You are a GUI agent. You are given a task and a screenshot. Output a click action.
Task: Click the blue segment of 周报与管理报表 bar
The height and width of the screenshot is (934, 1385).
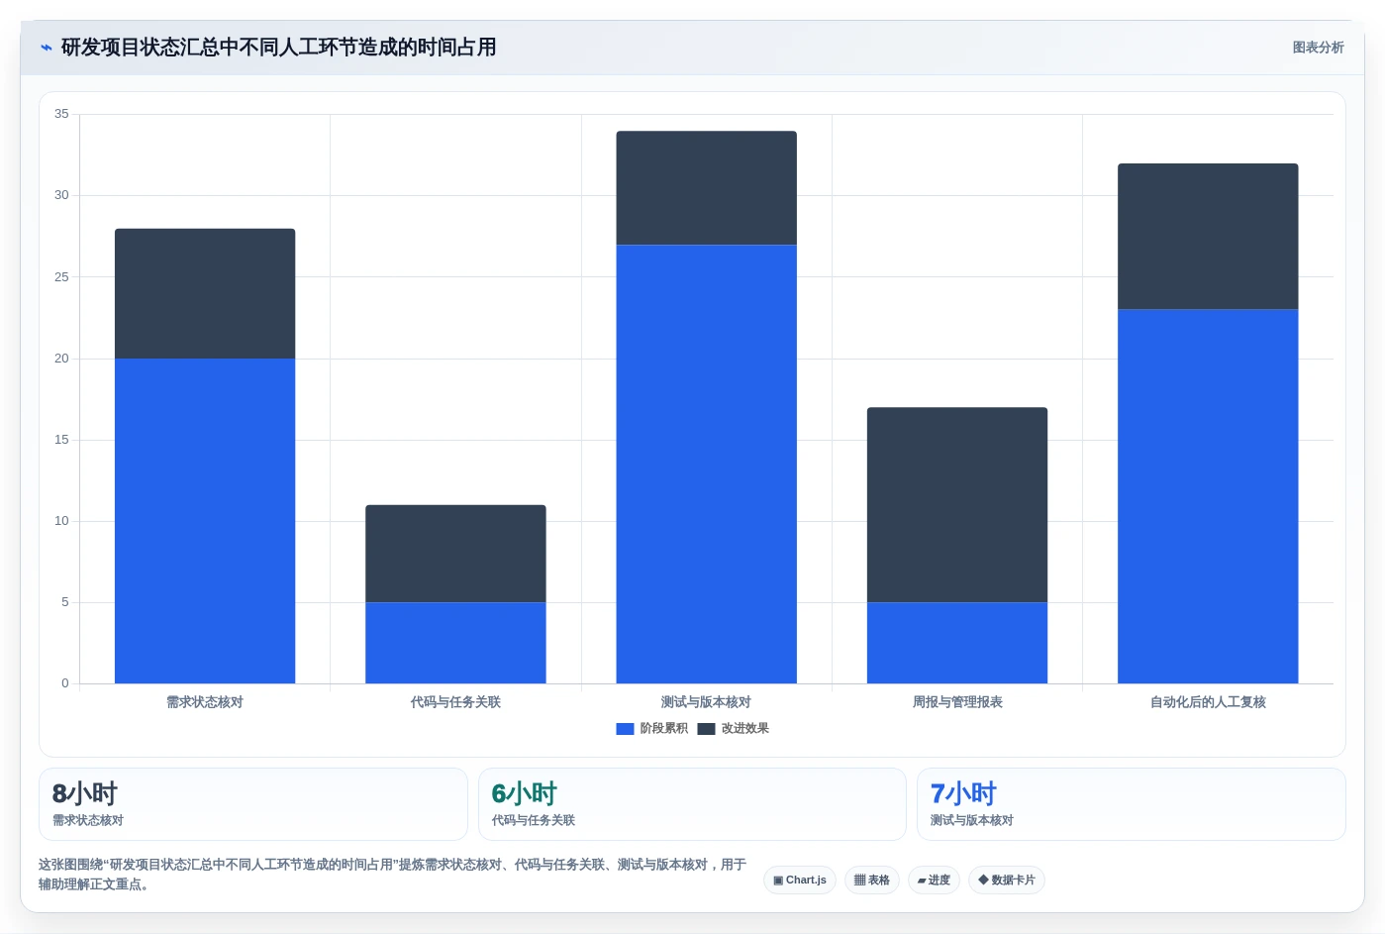pyautogui.click(x=957, y=643)
